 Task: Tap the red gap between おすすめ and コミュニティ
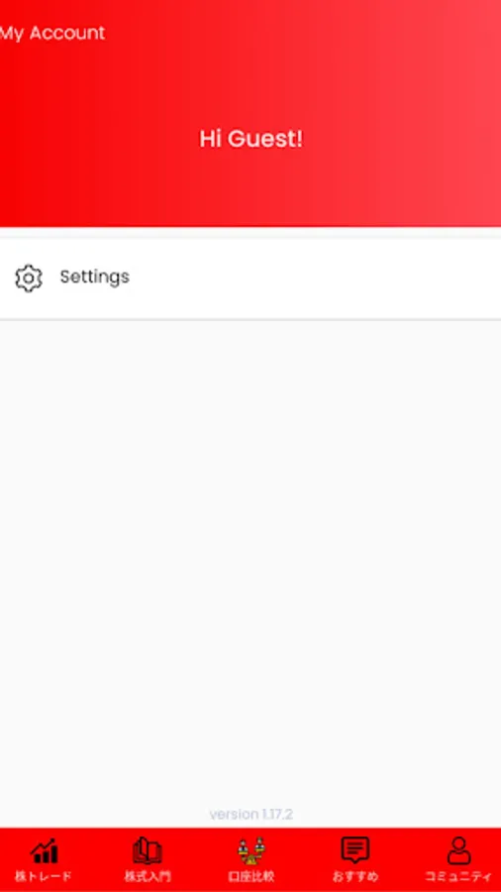(x=404, y=859)
